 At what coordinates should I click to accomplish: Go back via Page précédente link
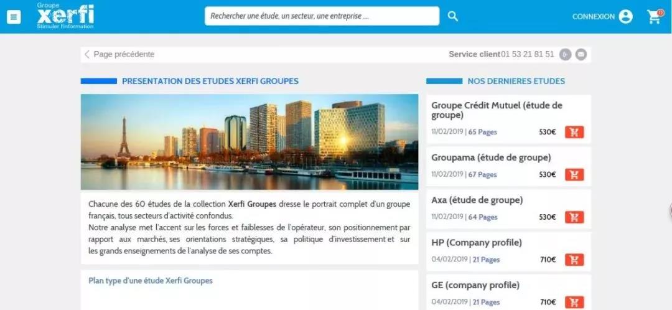[119, 54]
